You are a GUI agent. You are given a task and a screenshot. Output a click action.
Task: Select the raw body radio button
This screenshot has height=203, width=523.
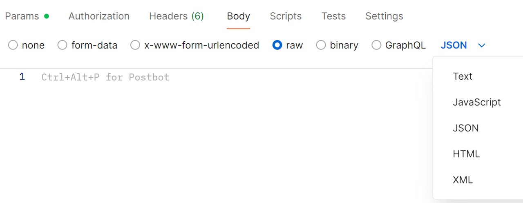click(277, 45)
